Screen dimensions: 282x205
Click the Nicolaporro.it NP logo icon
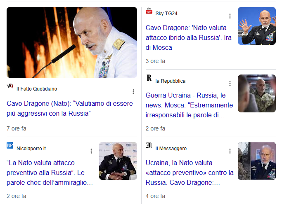tap(10, 145)
